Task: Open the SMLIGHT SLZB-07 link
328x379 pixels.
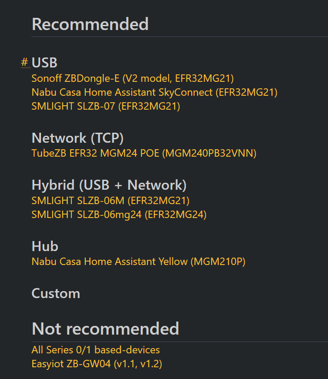Action: (106, 106)
